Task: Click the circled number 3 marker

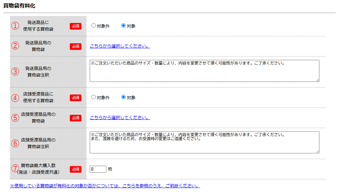Action: click(15, 72)
